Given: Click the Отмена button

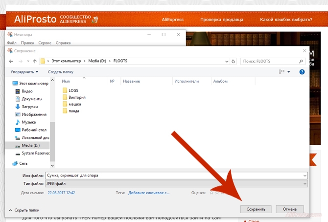Looking at the screenshot, I should pyautogui.click(x=289, y=209).
